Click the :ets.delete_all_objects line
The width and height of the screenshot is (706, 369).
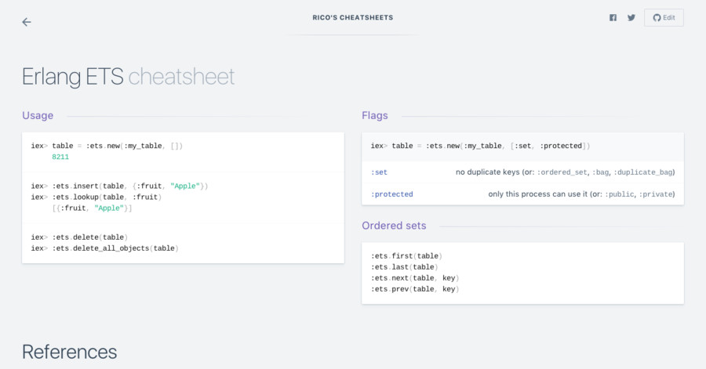(115, 248)
